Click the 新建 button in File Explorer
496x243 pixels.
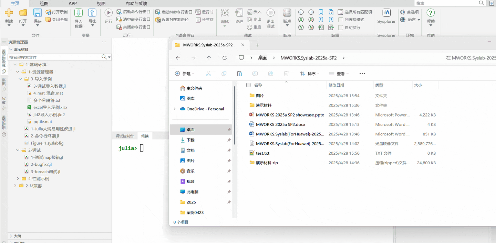tap(185, 74)
